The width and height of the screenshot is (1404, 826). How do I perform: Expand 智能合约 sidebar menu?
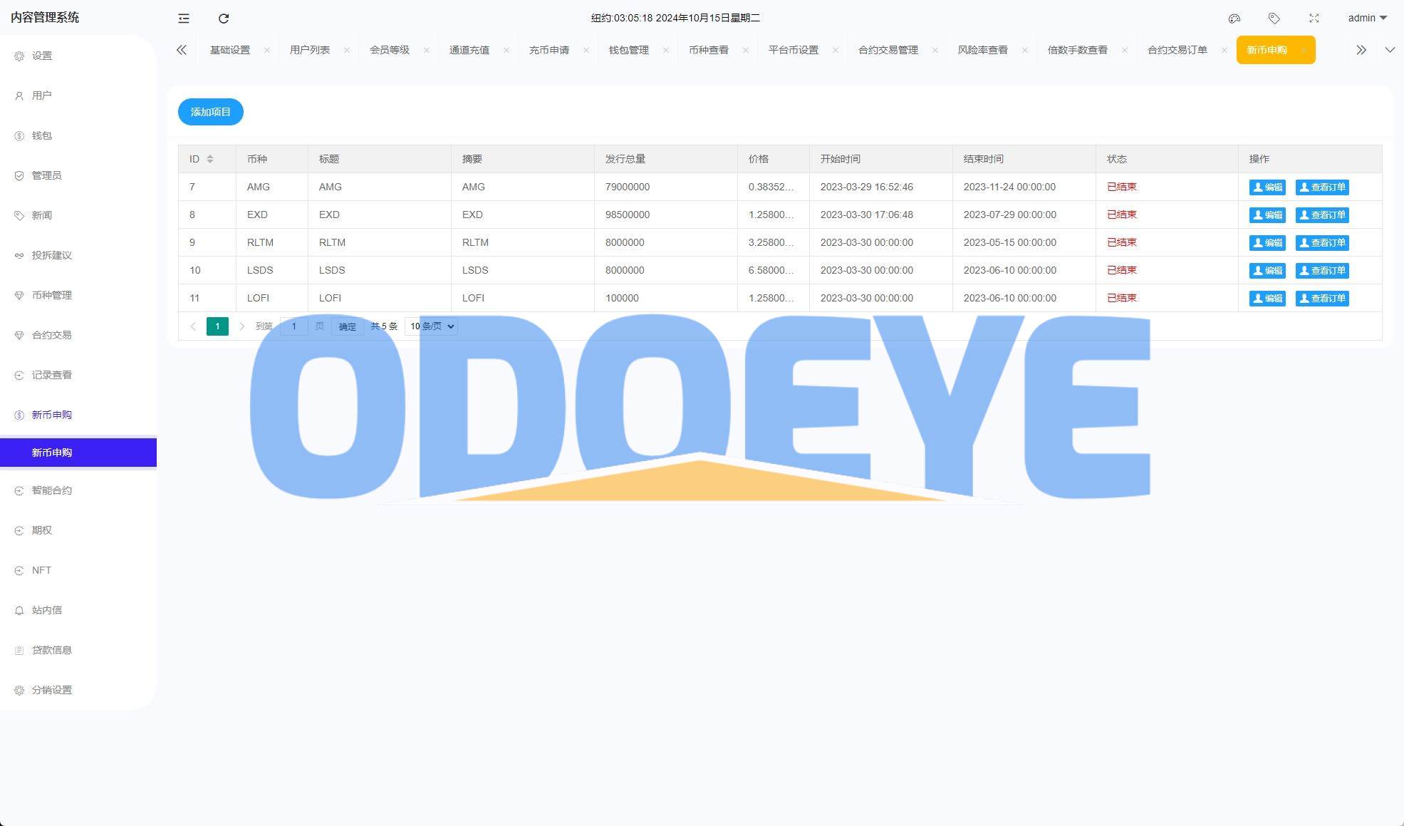point(78,490)
